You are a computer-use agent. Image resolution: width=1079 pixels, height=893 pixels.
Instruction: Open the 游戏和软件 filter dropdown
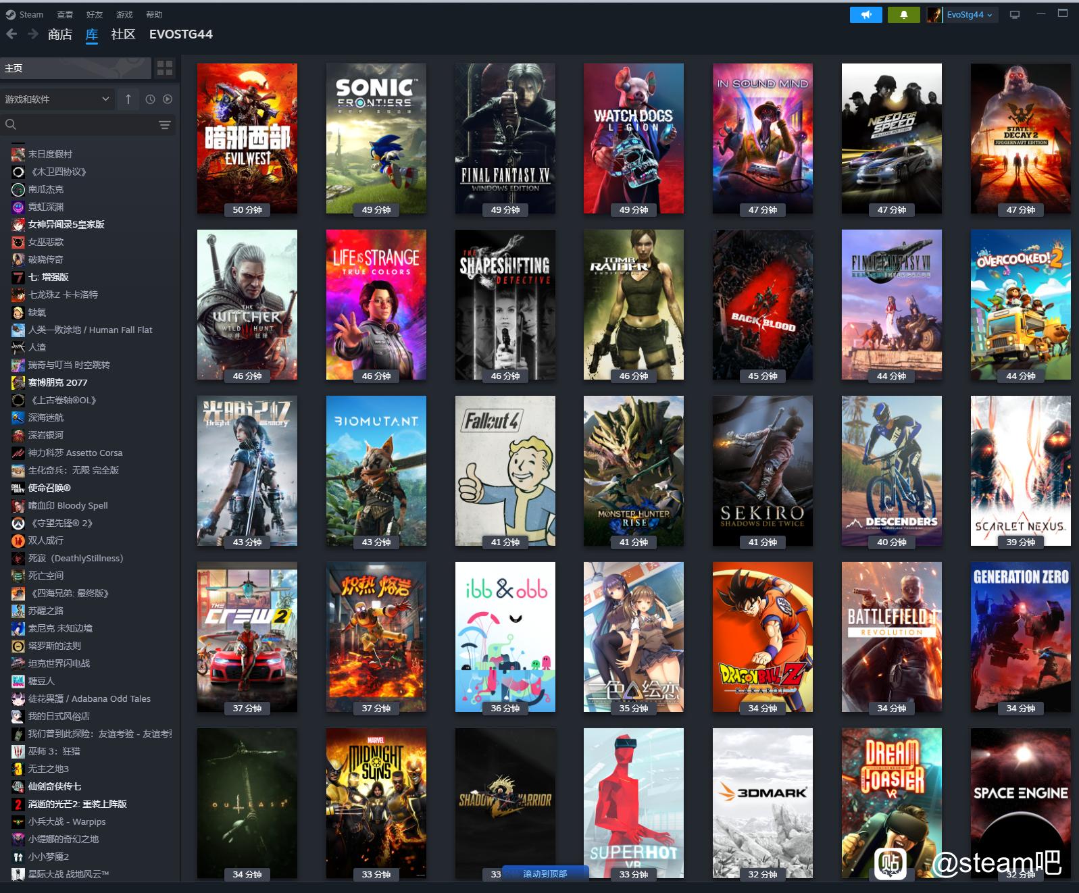tap(57, 99)
